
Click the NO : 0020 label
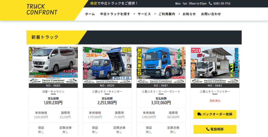coord(107,85)
